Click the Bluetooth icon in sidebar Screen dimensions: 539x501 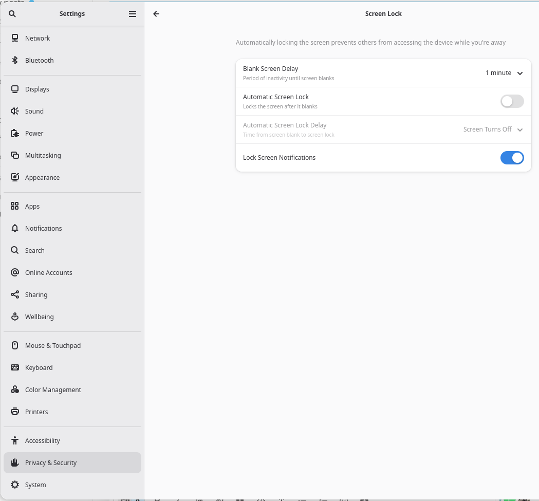15,60
